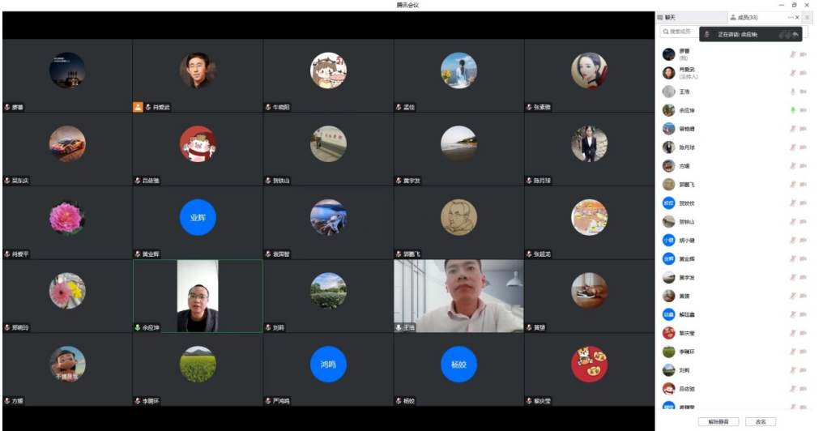This screenshot has height=431, width=823.
Task: Select the 成员(33) members tab
Action: point(744,17)
